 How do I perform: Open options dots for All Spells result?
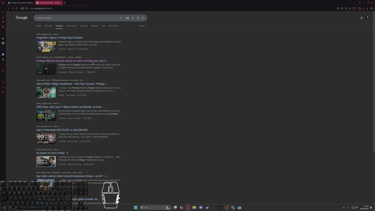[x=61, y=149]
